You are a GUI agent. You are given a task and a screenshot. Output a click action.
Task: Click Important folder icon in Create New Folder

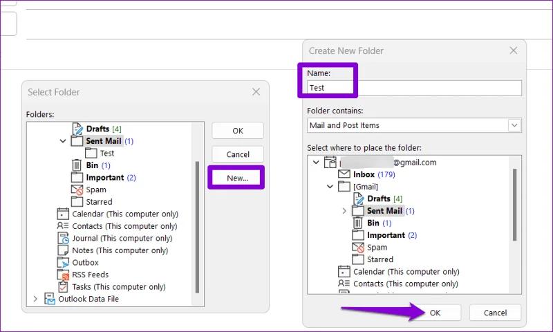(x=358, y=235)
